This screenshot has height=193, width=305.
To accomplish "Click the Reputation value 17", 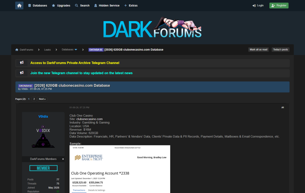I will point(58,191).
